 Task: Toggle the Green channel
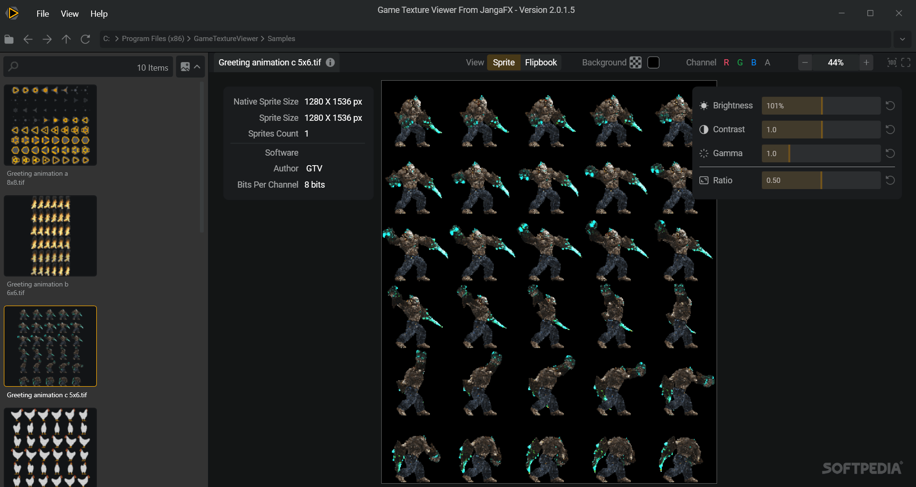[740, 63]
